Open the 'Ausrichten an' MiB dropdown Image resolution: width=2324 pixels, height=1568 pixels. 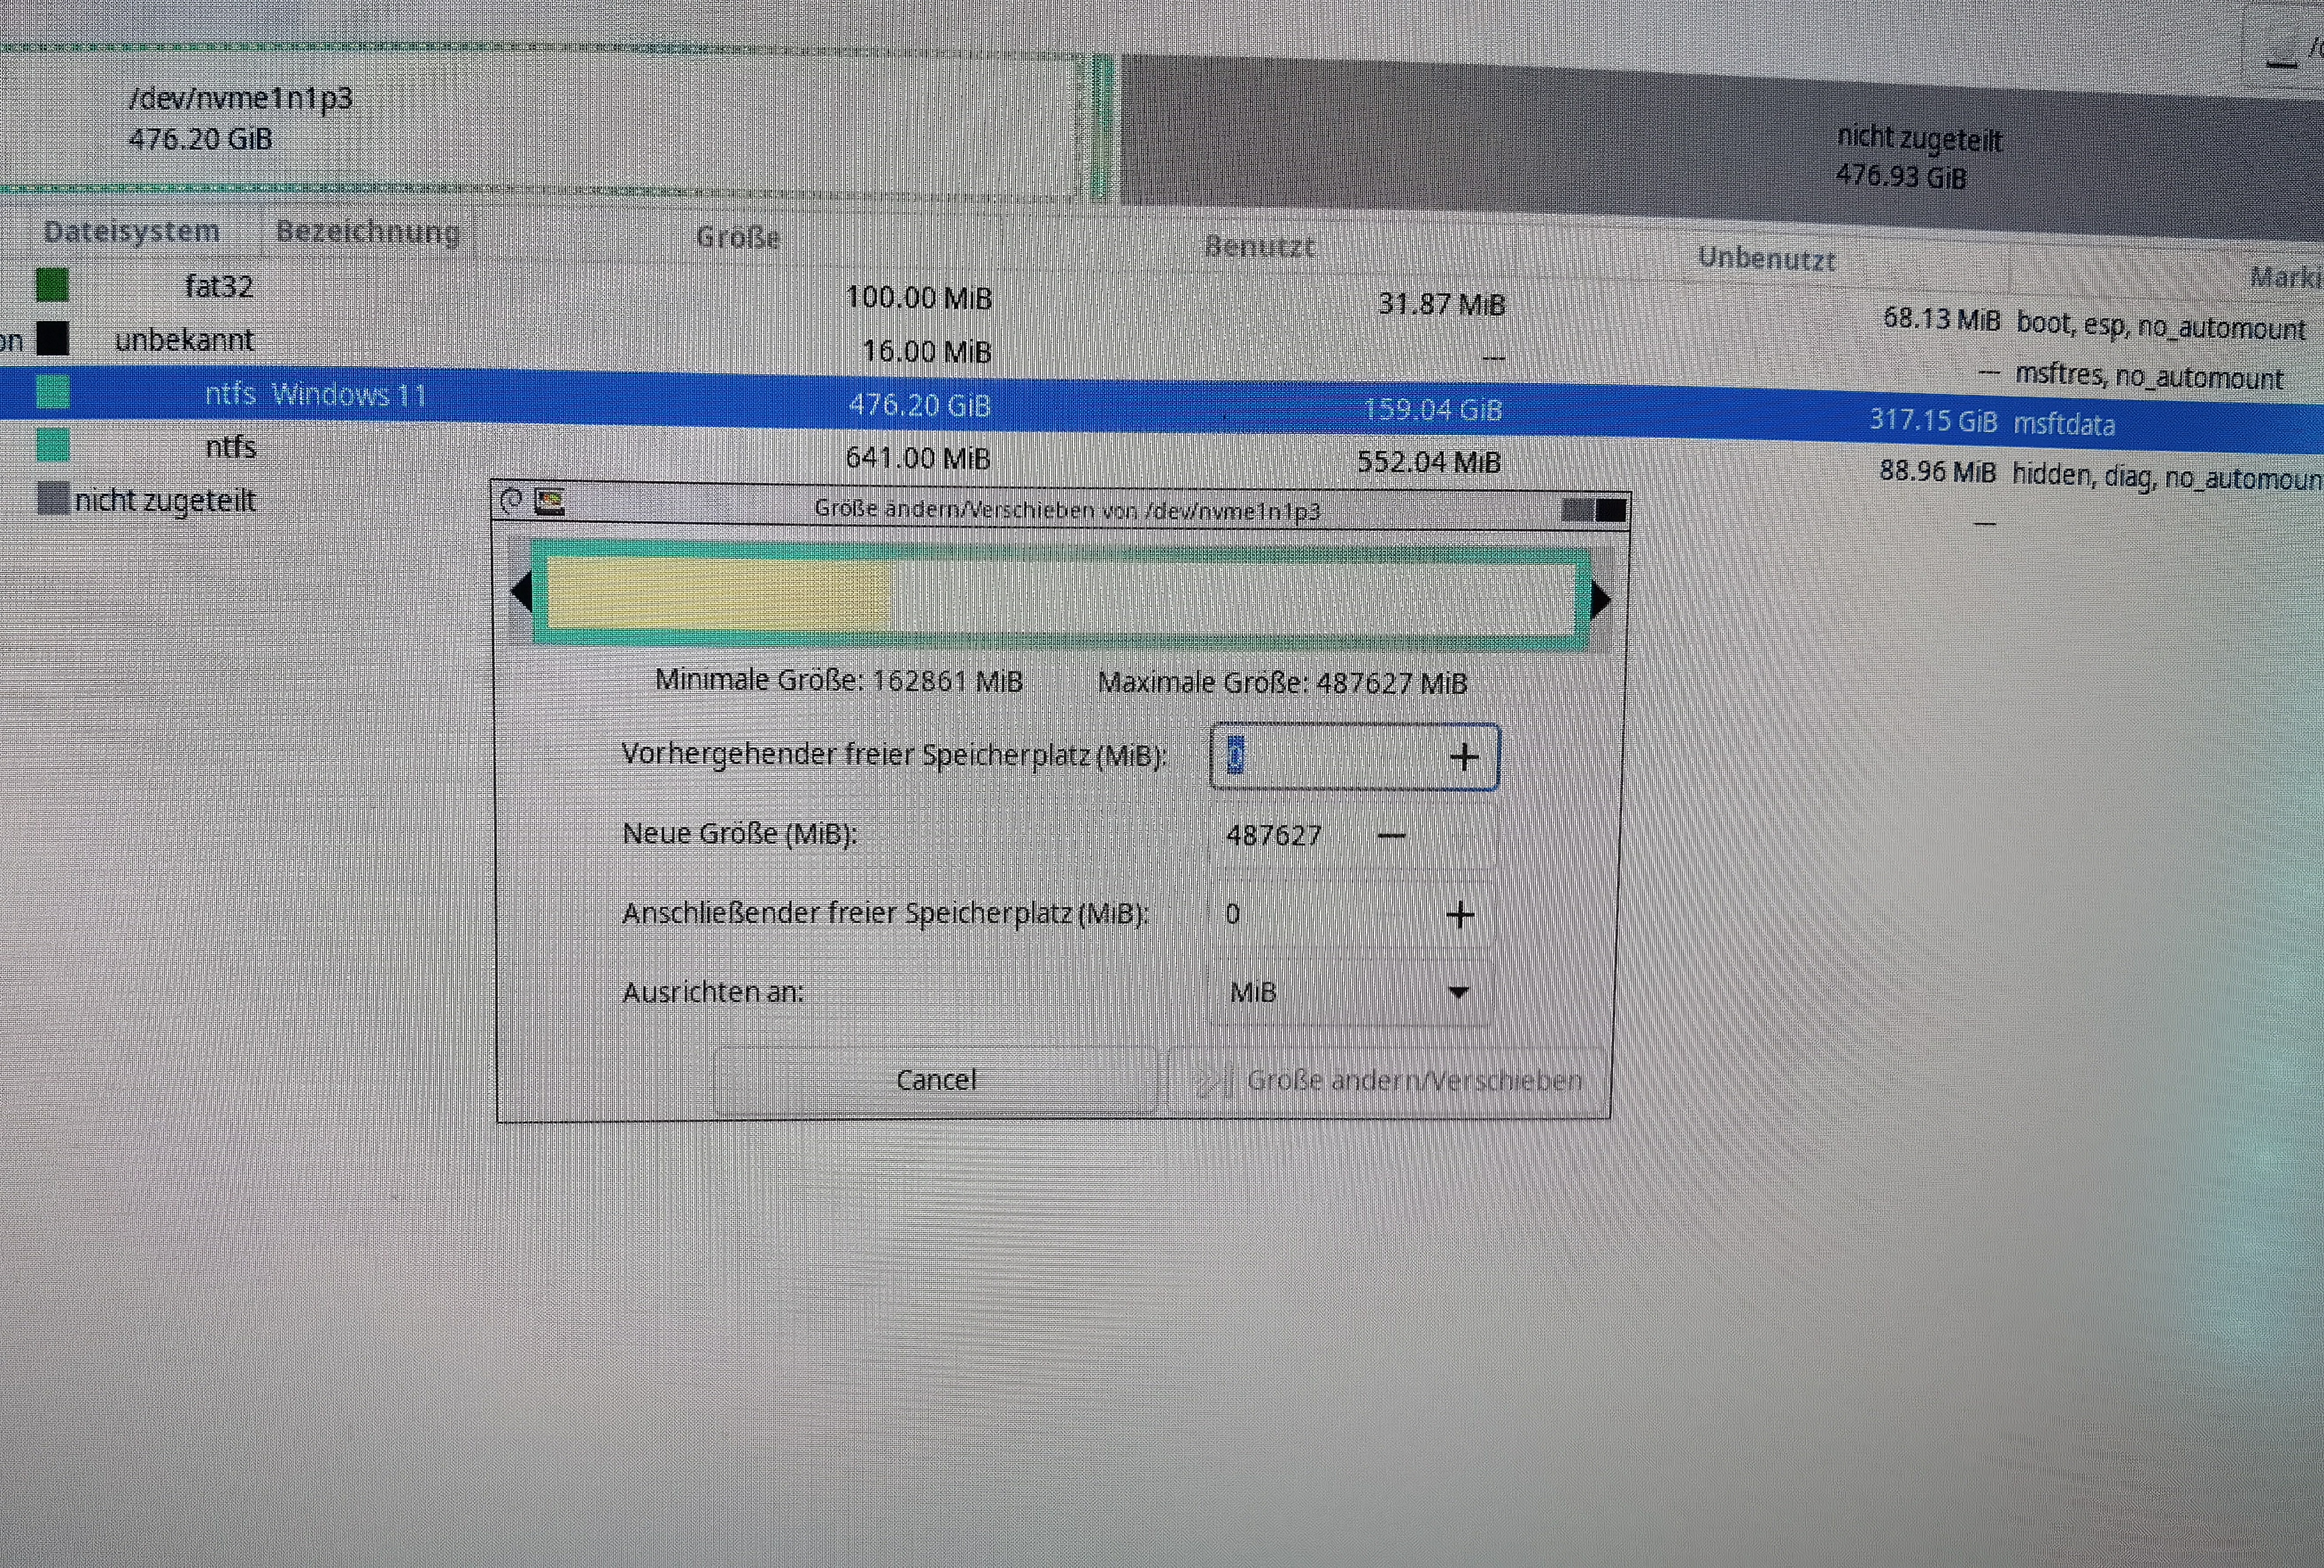pyautogui.click(x=1350, y=992)
